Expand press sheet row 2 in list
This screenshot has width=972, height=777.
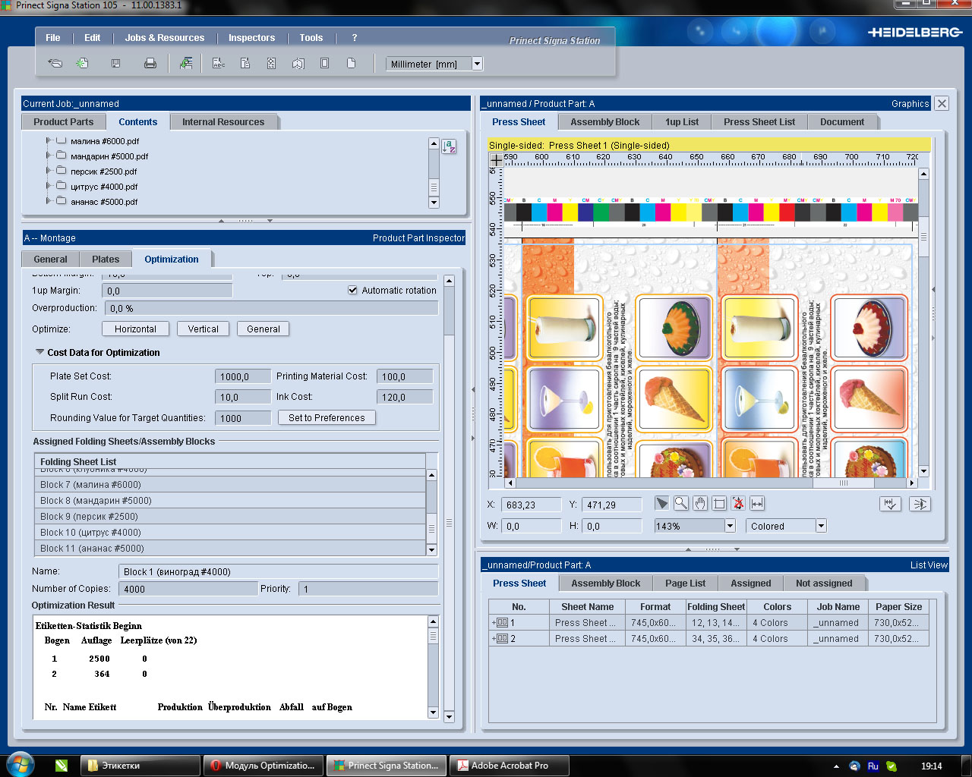(x=494, y=639)
